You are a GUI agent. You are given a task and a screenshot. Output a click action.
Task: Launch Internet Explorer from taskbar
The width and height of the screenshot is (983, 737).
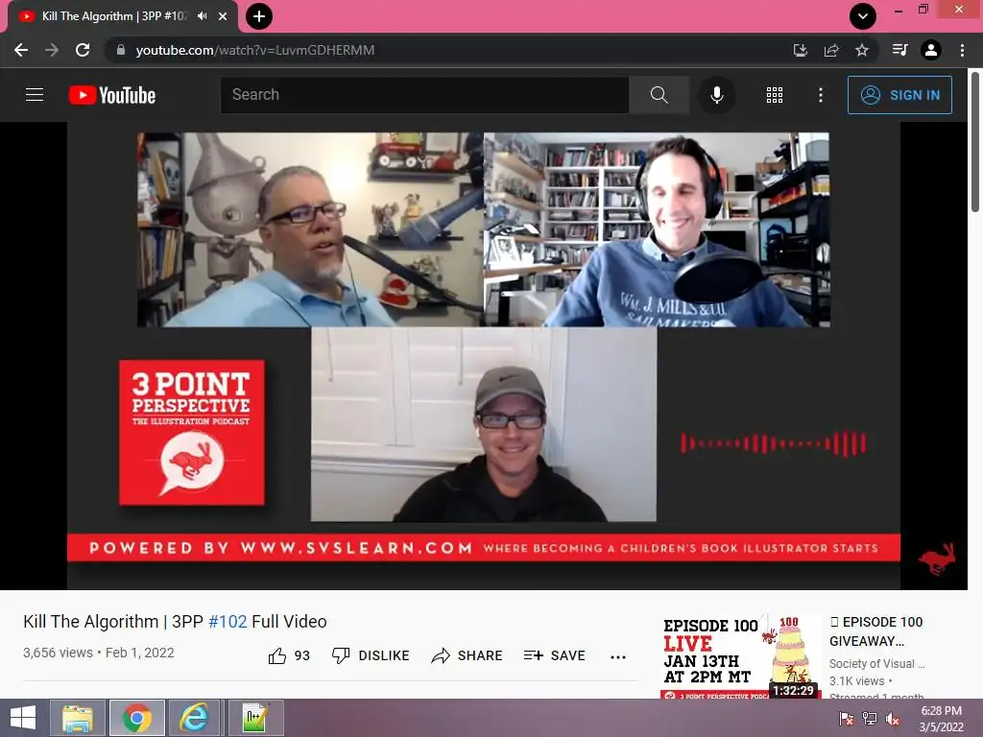pyautogui.click(x=194, y=718)
